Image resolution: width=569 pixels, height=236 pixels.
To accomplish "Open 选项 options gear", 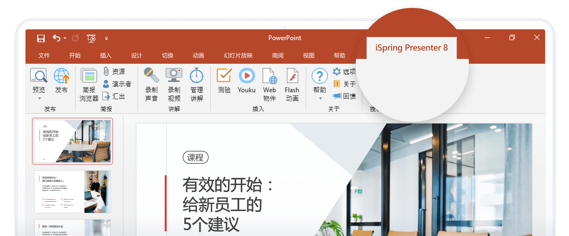I will pyautogui.click(x=344, y=71).
